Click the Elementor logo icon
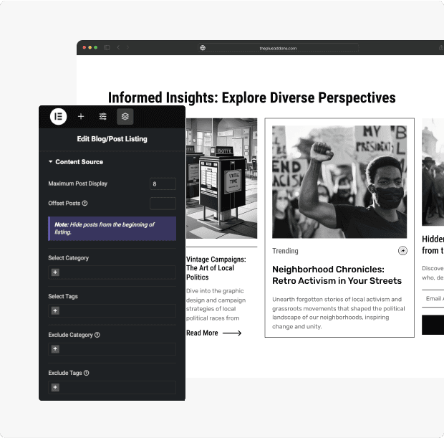The width and height of the screenshot is (444, 438). point(58,116)
